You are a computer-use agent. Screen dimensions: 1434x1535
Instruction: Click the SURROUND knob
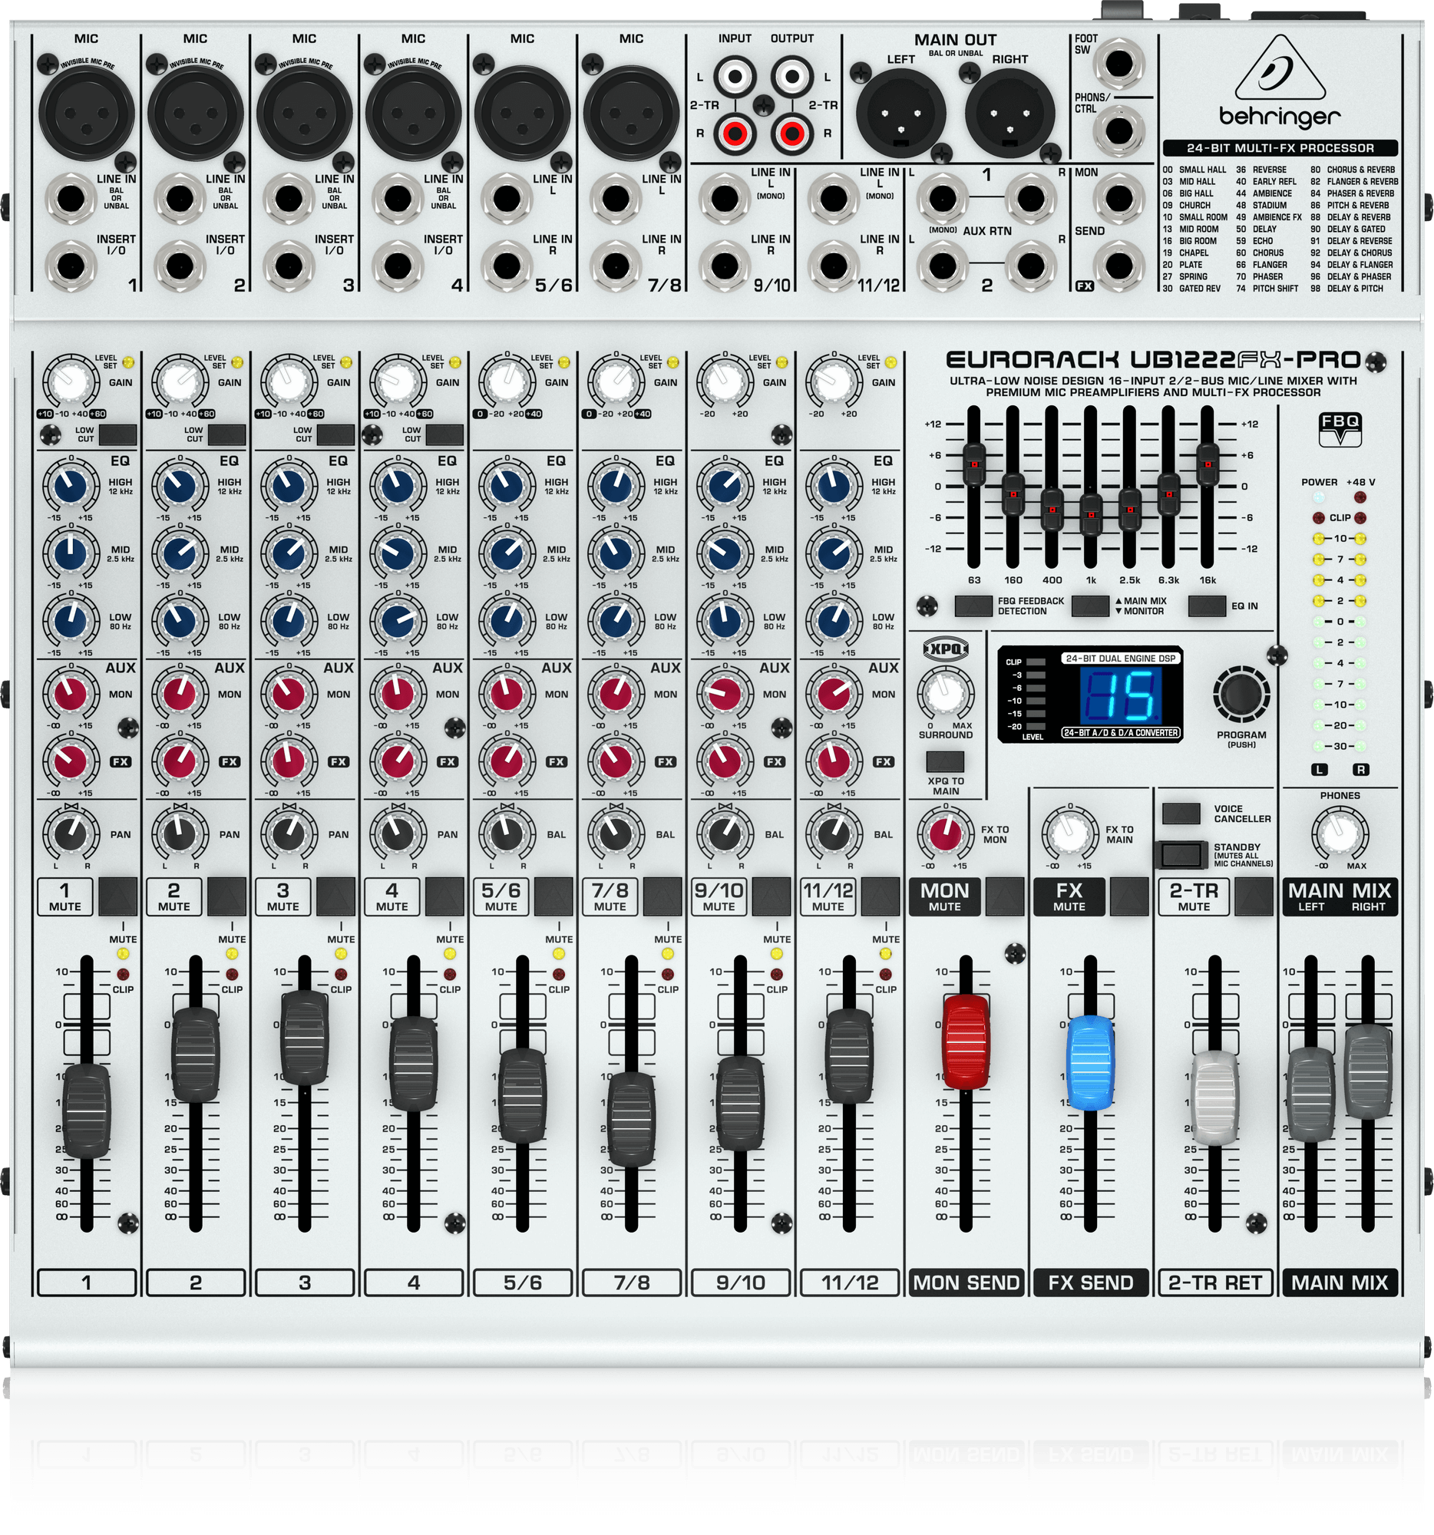[x=945, y=693]
